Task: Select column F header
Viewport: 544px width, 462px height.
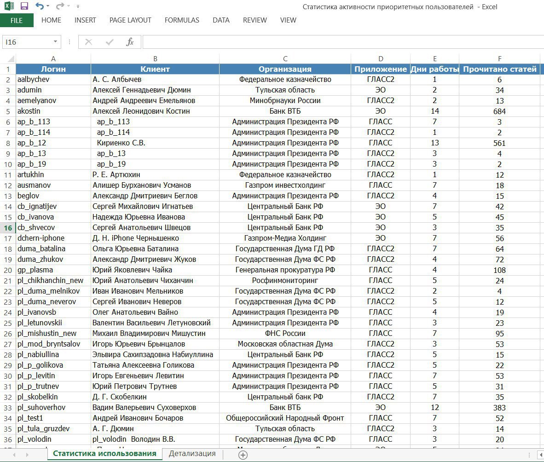Action: tap(500, 58)
